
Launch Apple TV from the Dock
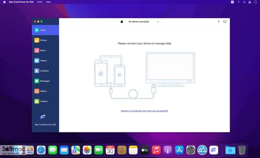click(x=145, y=150)
